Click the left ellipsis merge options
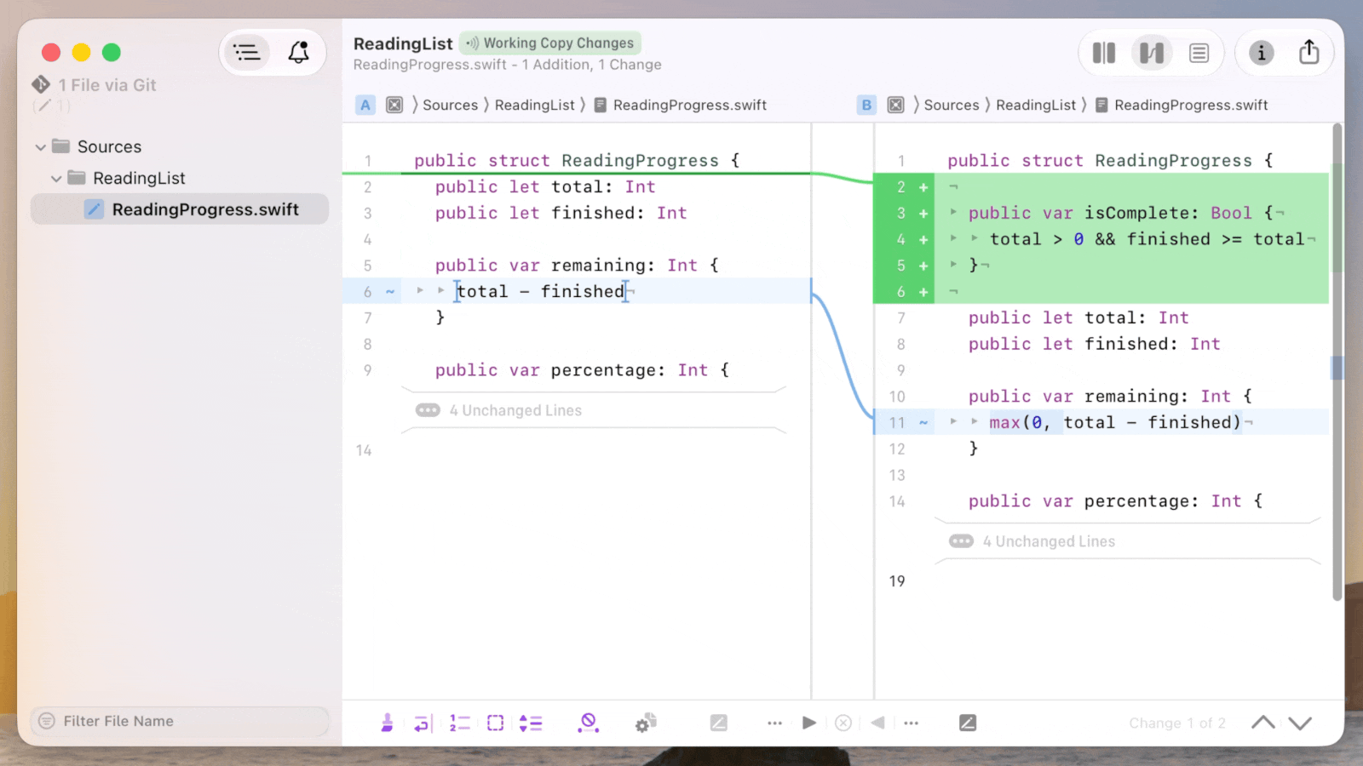Viewport: 1363px width, 766px height. [x=774, y=723]
